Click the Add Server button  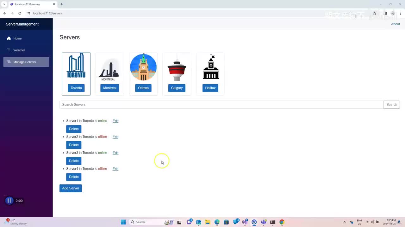[x=71, y=188]
